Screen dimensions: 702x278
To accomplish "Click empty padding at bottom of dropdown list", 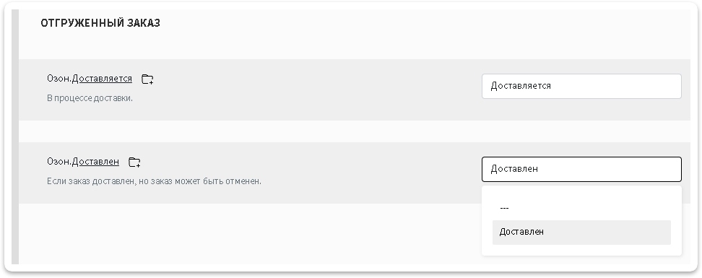I will pos(581,251).
